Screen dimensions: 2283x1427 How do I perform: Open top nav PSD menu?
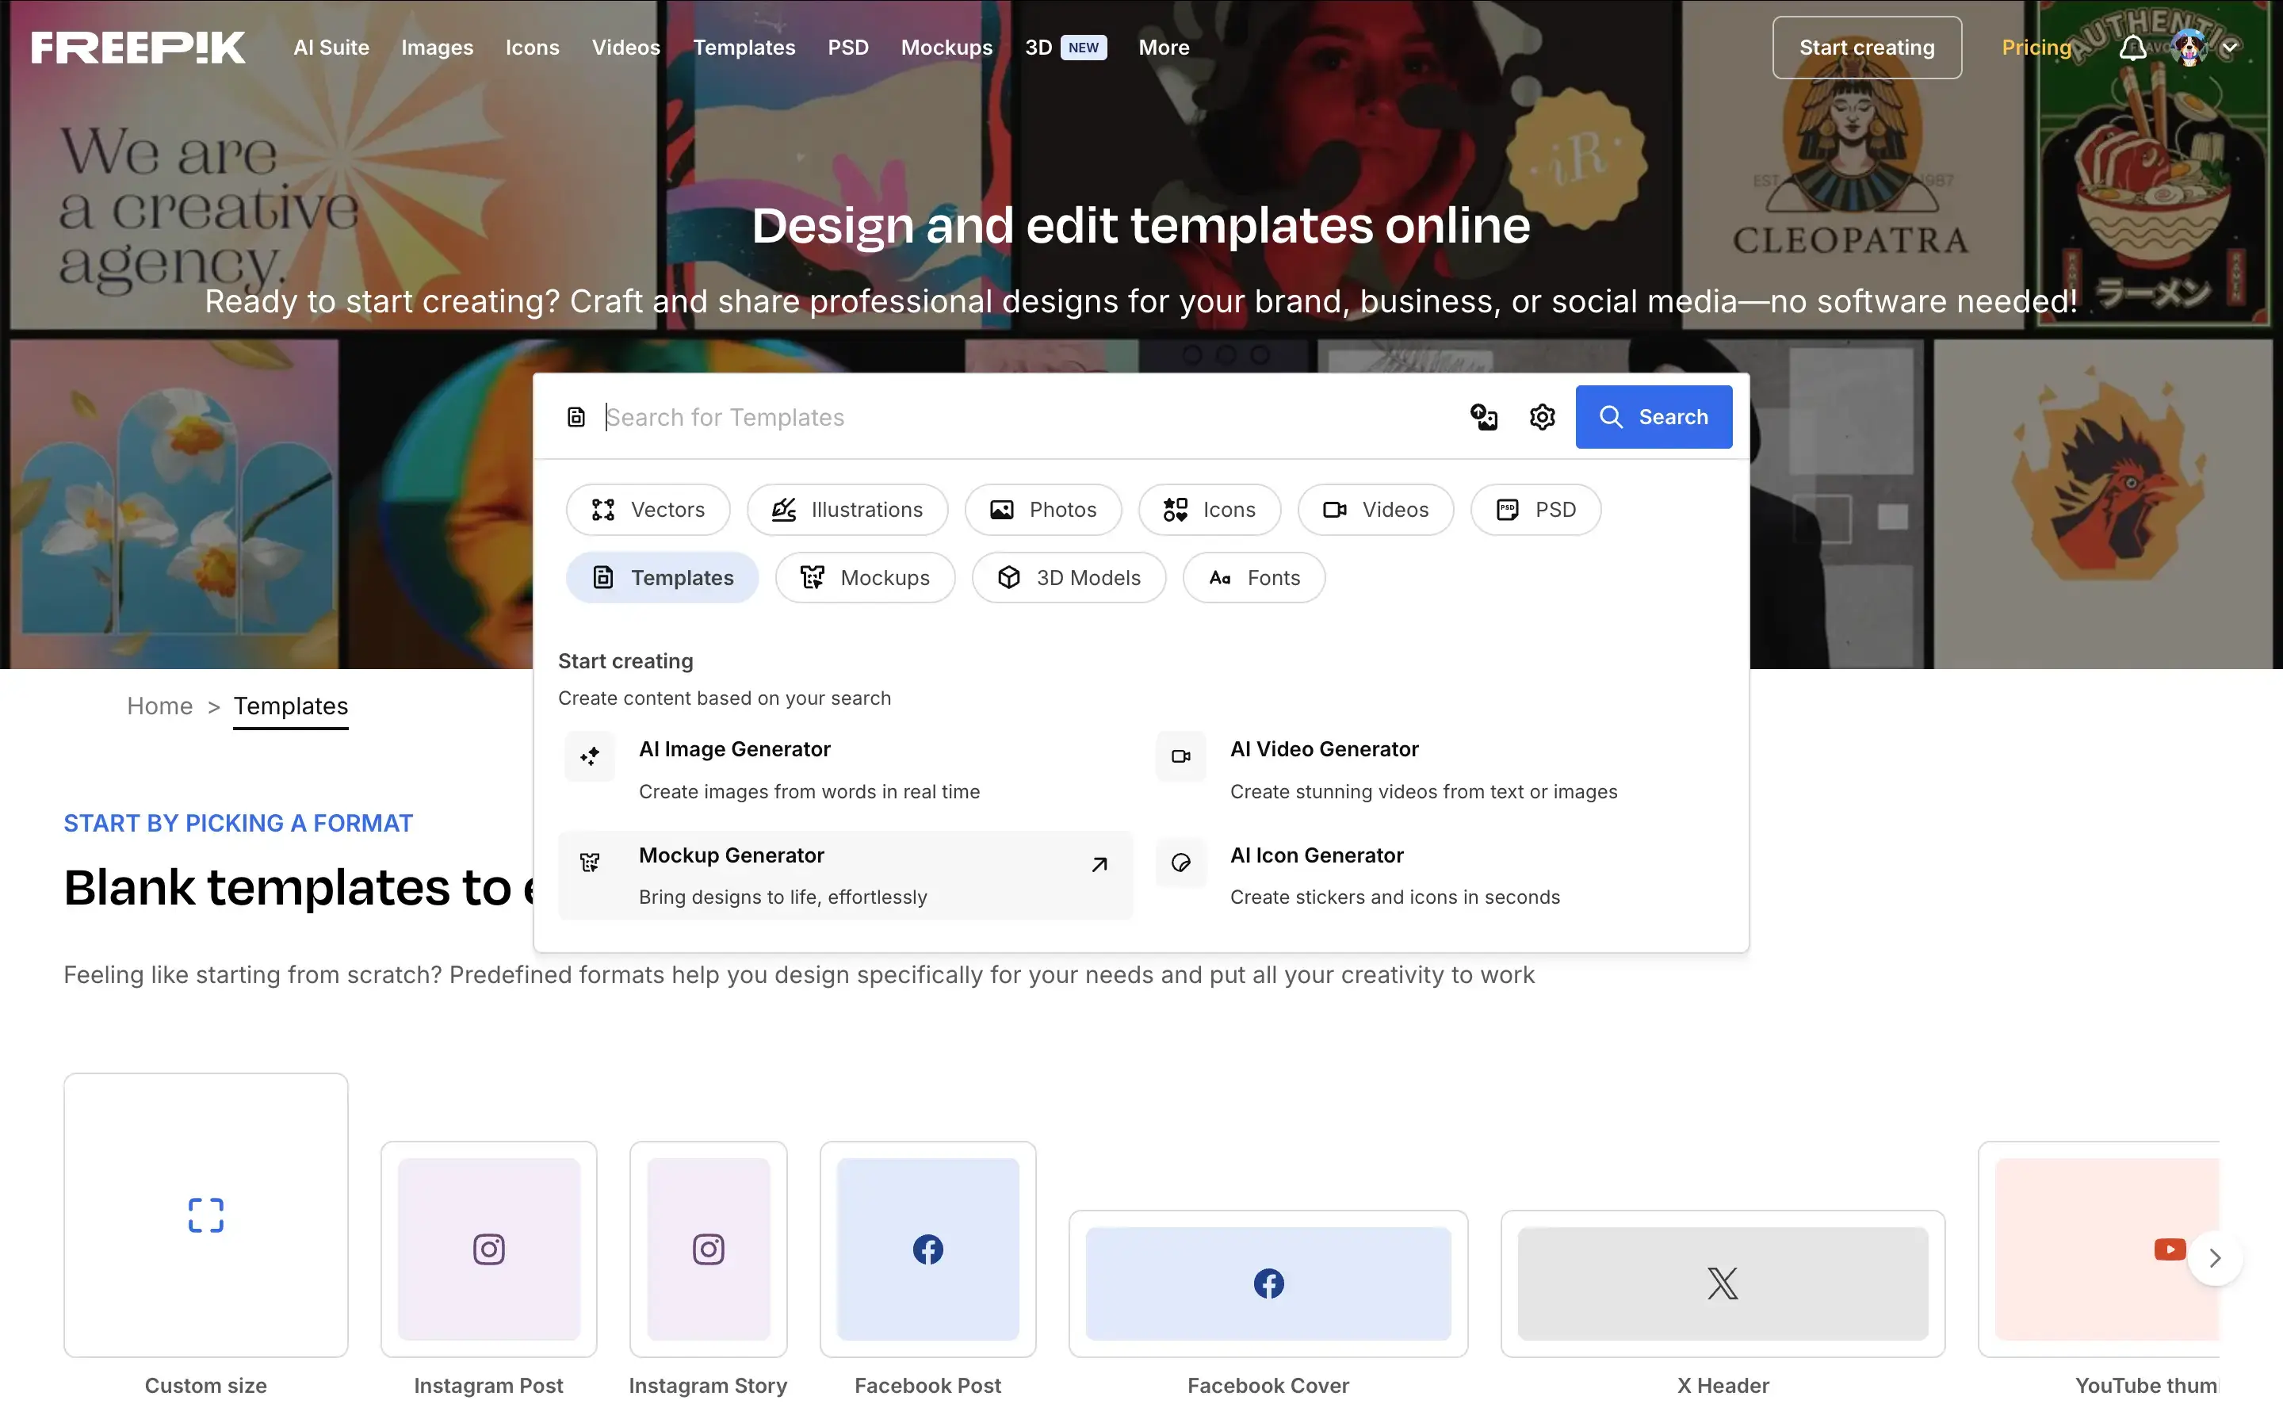(x=847, y=48)
